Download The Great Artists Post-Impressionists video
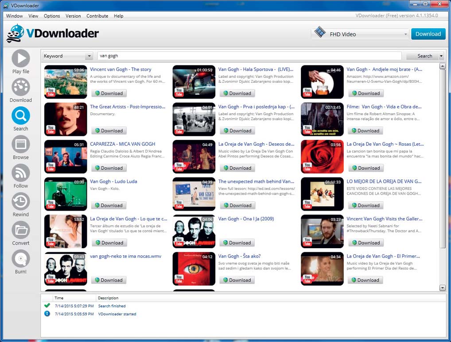This screenshot has width=451, height=342. point(109,131)
